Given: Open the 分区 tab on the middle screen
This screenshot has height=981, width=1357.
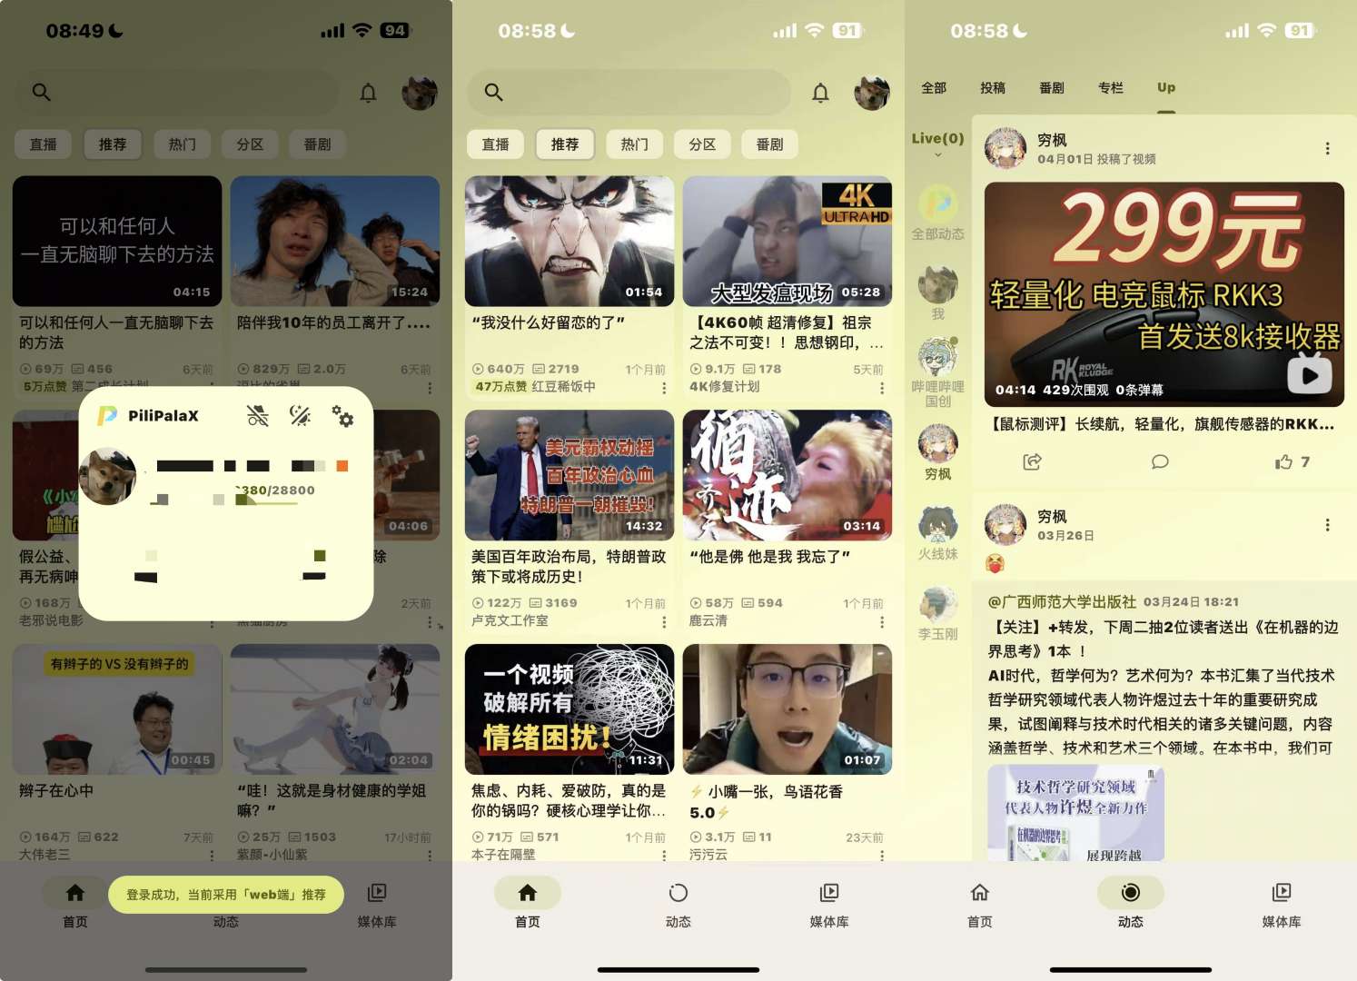Looking at the screenshot, I should coord(702,144).
